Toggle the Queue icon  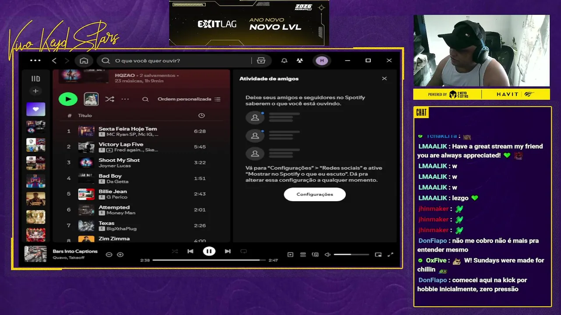tap(303, 255)
